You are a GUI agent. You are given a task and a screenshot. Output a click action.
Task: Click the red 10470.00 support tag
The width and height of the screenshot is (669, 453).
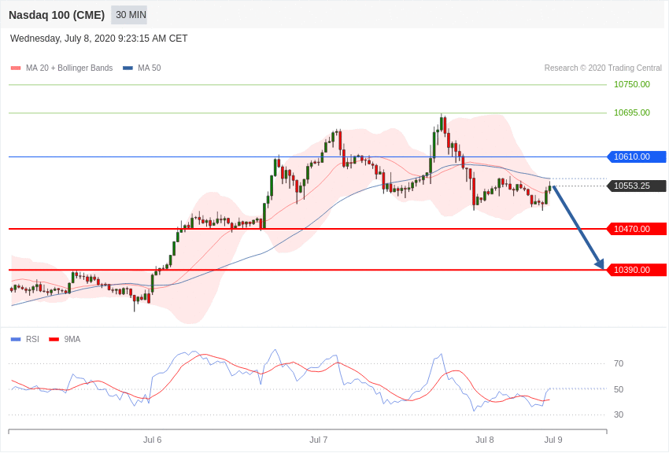point(637,229)
